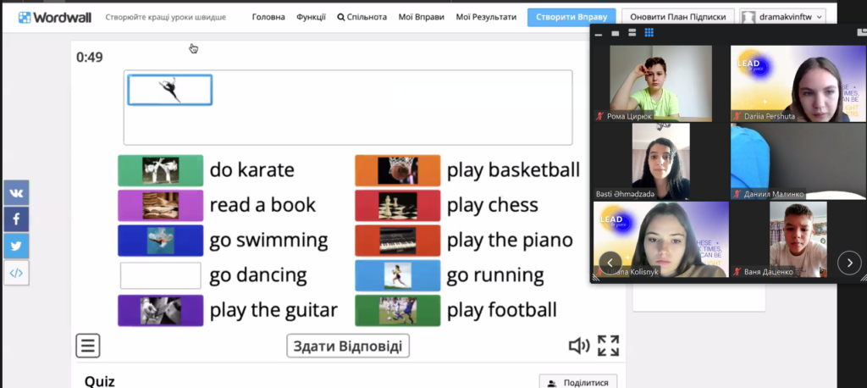Click the dancer picture card in answer box
The width and height of the screenshot is (867, 388).
(x=169, y=90)
